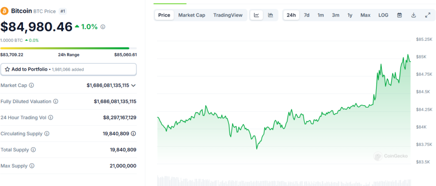
Task: Click the Fully Diluted Valuation label
Action: pyautogui.click(x=26, y=101)
